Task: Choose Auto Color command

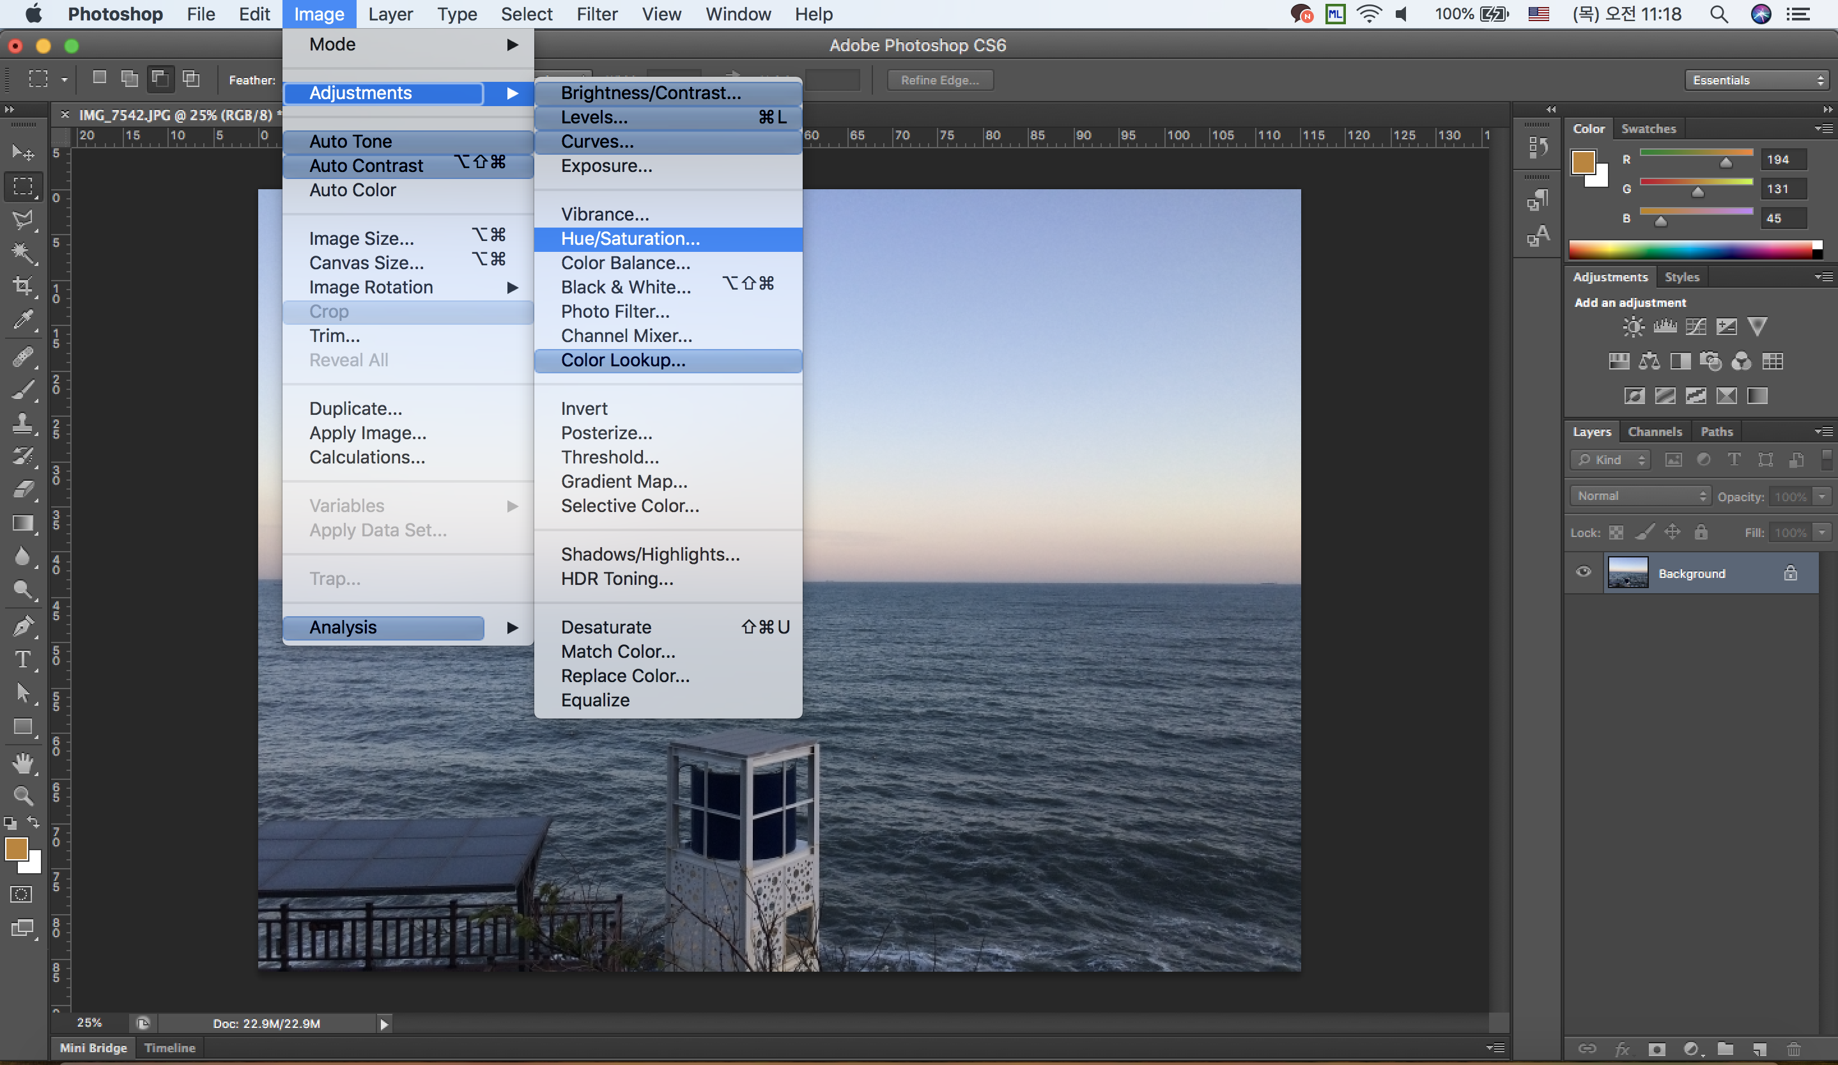Action: click(x=408, y=190)
